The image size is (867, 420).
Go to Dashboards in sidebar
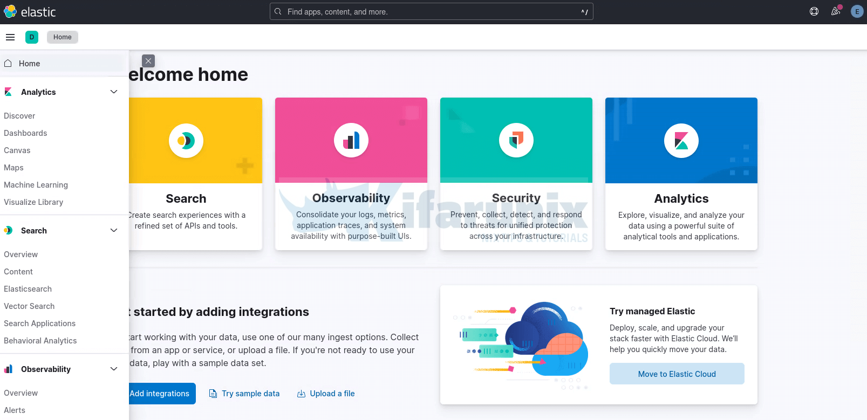click(25, 133)
